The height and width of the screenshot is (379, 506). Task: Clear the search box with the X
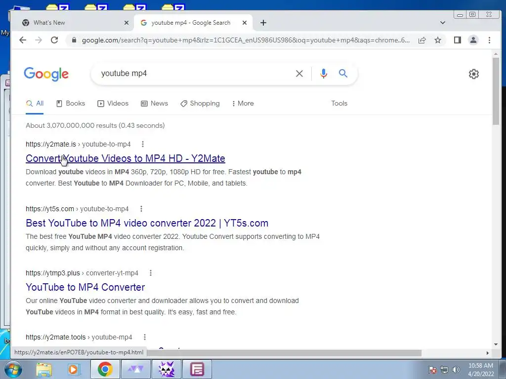pyautogui.click(x=299, y=74)
